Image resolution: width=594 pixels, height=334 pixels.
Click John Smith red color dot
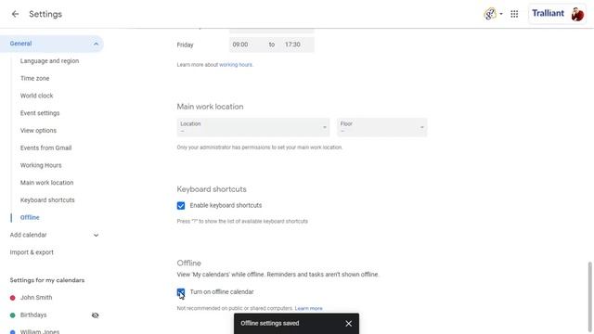coord(12,298)
